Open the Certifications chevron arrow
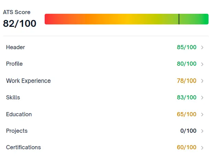Viewport: 213px width, 163px height. point(202,148)
